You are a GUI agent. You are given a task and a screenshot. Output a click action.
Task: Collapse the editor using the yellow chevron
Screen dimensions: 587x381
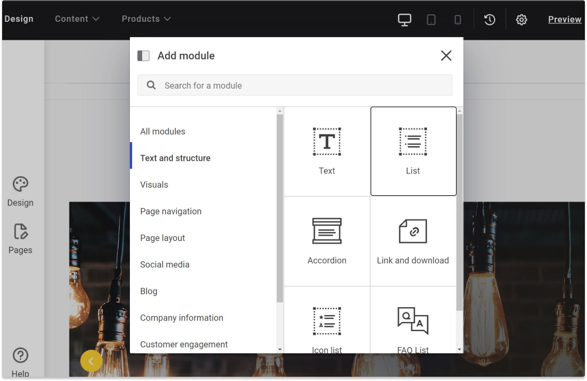tap(91, 360)
